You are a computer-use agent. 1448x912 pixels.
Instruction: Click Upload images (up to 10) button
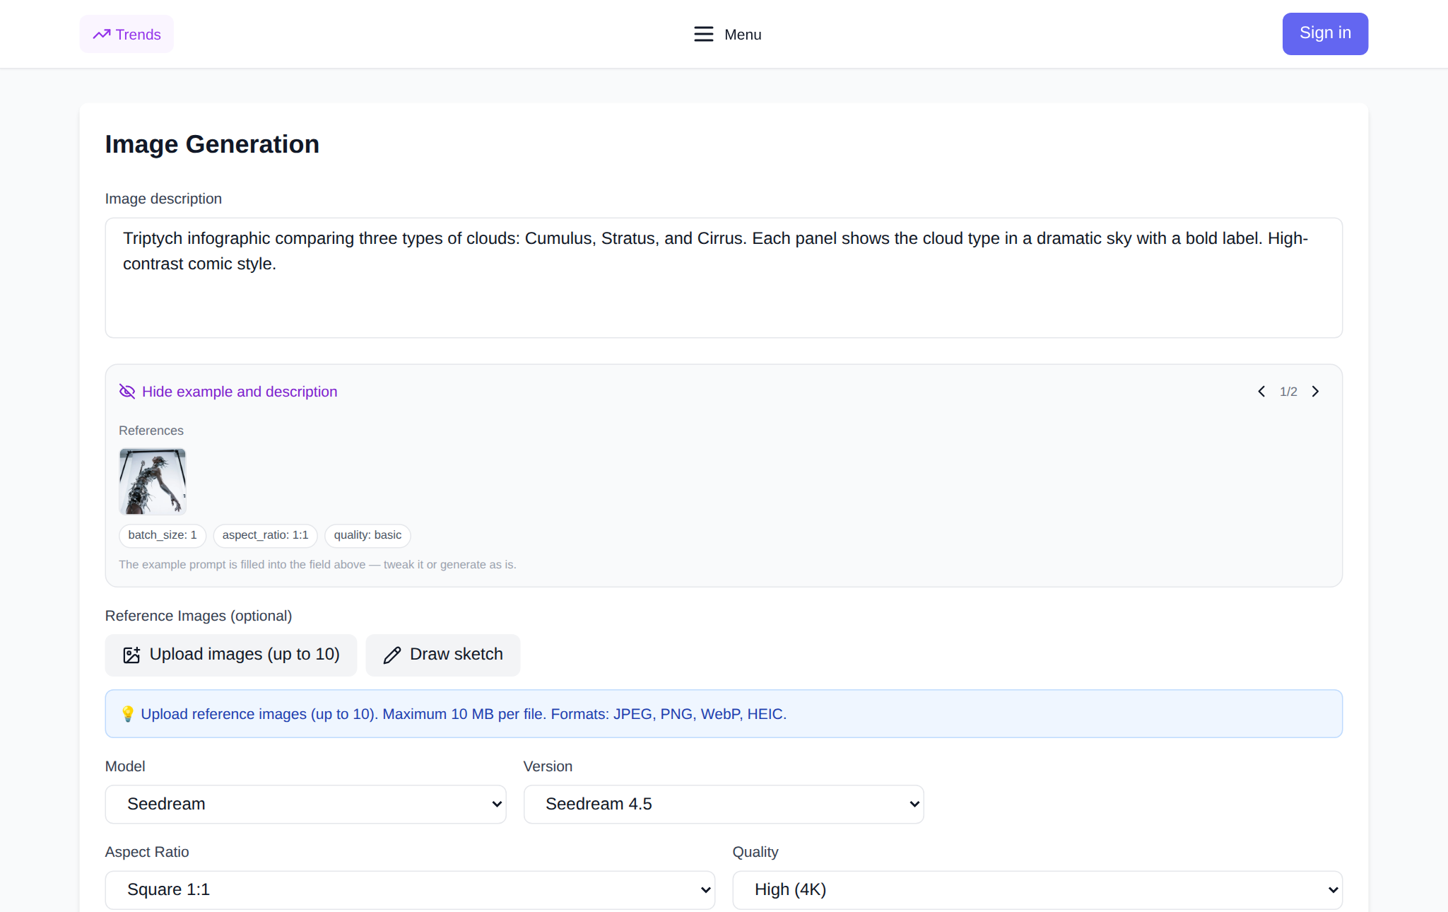pyautogui.click(x=231, y=655)
